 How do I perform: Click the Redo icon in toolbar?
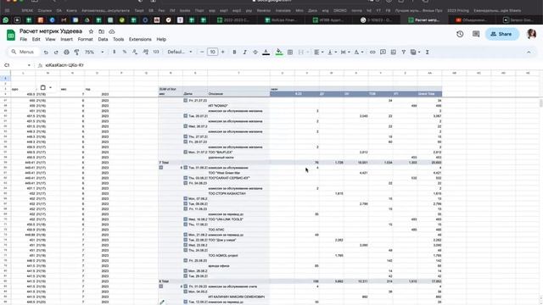56,53
